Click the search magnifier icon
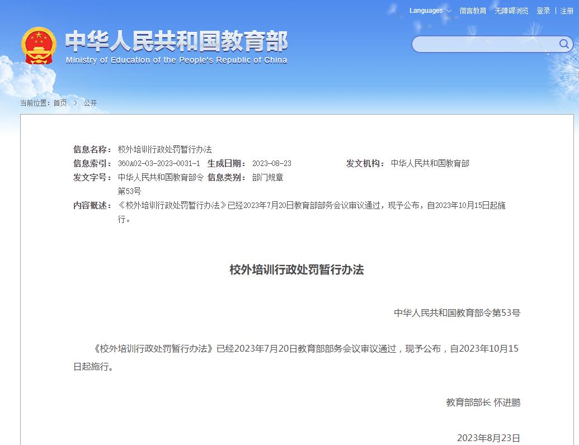This screenshot has height=445, width=579. (x=564, y=44)
